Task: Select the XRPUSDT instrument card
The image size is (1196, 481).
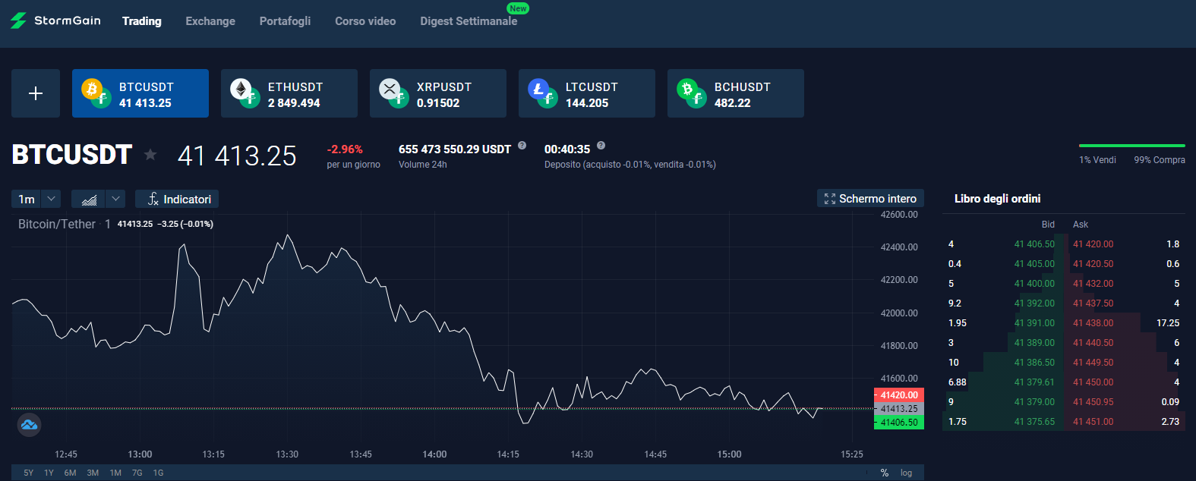Action: (438, 93)
